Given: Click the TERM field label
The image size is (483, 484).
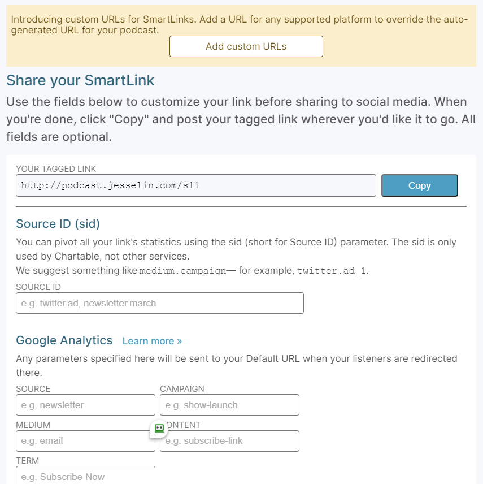Looking at the screenshot, I should pyautogui.click(x=28, y=461).
